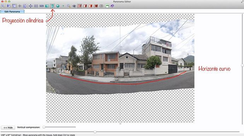Click the horizontal slider handle at the bottom
This screenshot has height=136, width=244.
tap(95, 132)
